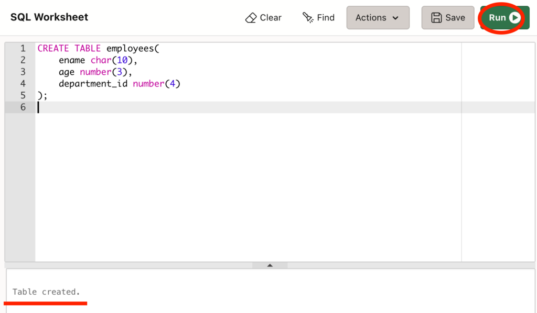This screenshot has width=537, height=313.
Task: Select line number 1 in the gutter
Action: 23,48
